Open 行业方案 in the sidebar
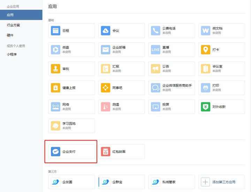The width and height of the screenshot is (251, 192). [x=13, y=25]
